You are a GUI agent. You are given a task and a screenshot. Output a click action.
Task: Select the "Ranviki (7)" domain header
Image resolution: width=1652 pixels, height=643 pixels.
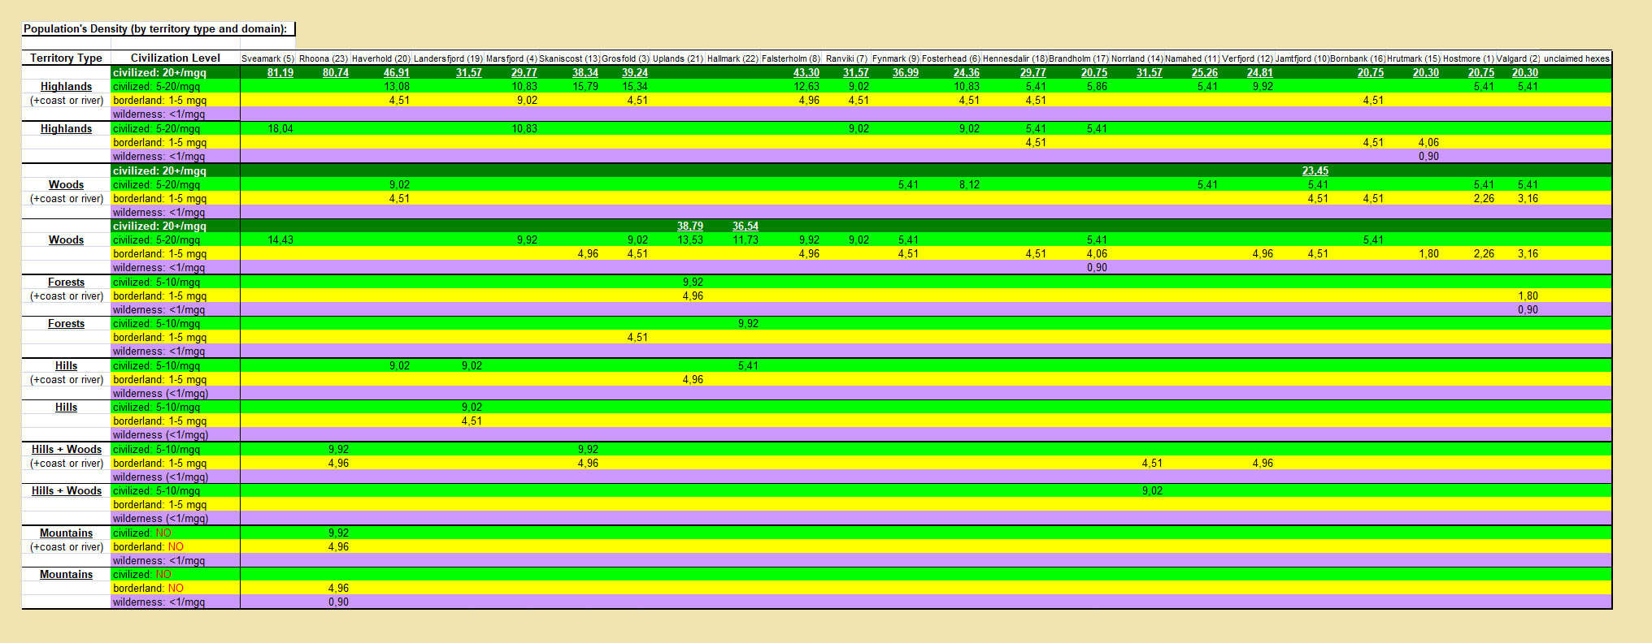coord(846,58)
